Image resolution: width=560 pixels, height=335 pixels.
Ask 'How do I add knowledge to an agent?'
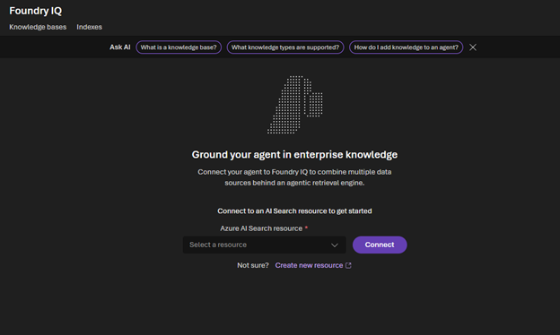click(406, 47)
